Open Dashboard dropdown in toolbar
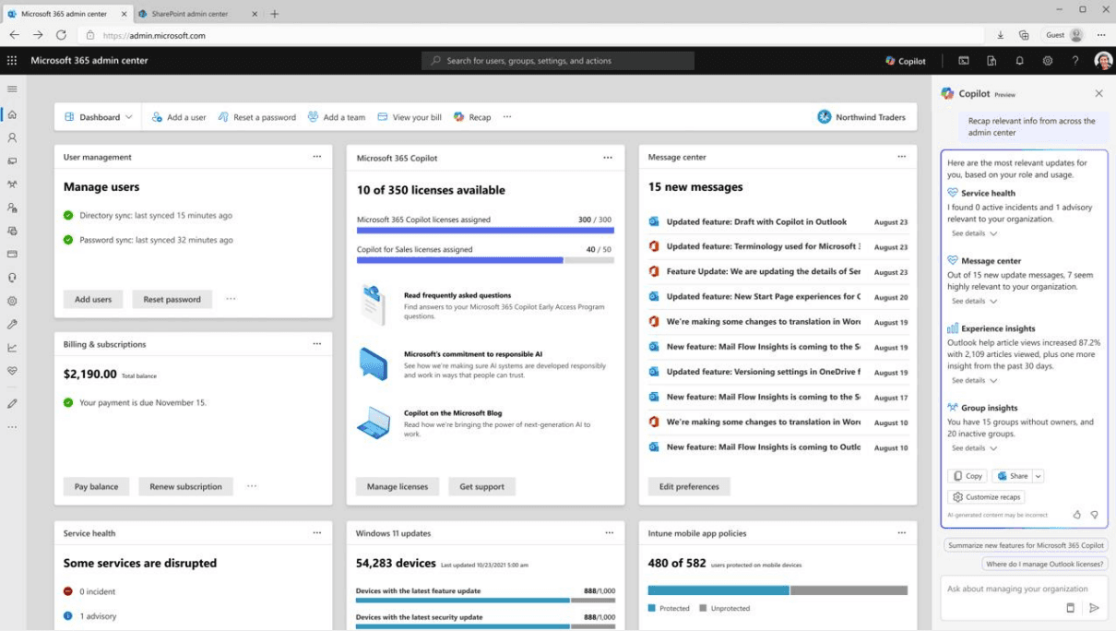1116x631 pixels. pyautogui.click(x=99, y=117)
